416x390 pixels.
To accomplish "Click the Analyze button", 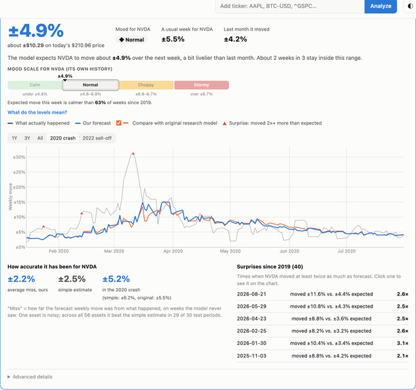I will [x=381, y=6].
